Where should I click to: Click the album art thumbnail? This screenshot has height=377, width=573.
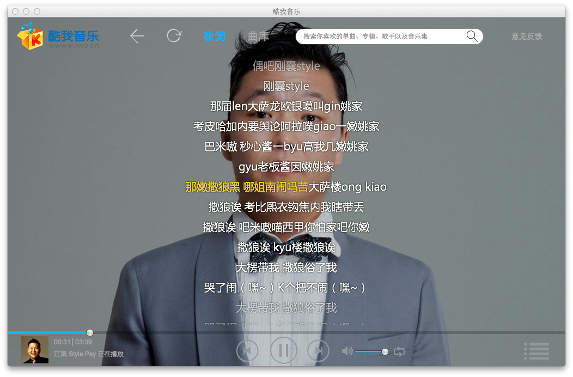[x=34, y=350]
